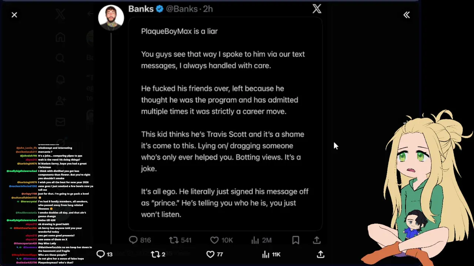Click the tweet text "PlaqueBoyMax is a liar"
Viewport: 474px width, 266px height.
pos(179,31)
